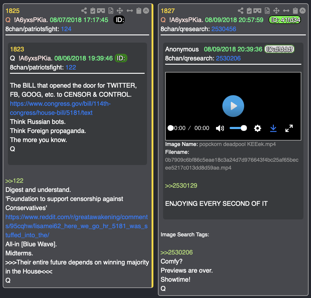This screenshot has height=298, width=311.
Task: Click the timestamp 08/09/2018 20:39:36
Action: (x=233, y=49)
